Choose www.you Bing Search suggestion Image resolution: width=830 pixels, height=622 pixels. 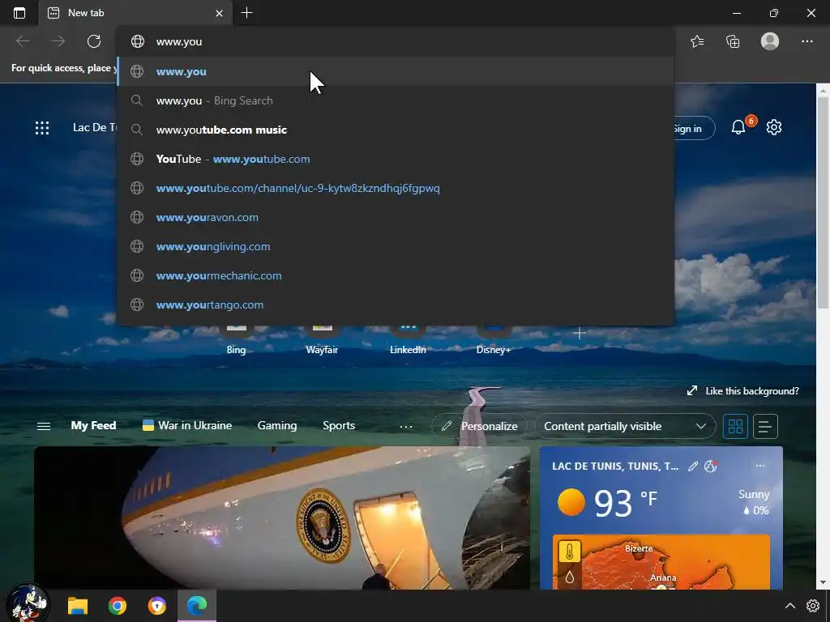pyautogui.click(x=395, y=100)
